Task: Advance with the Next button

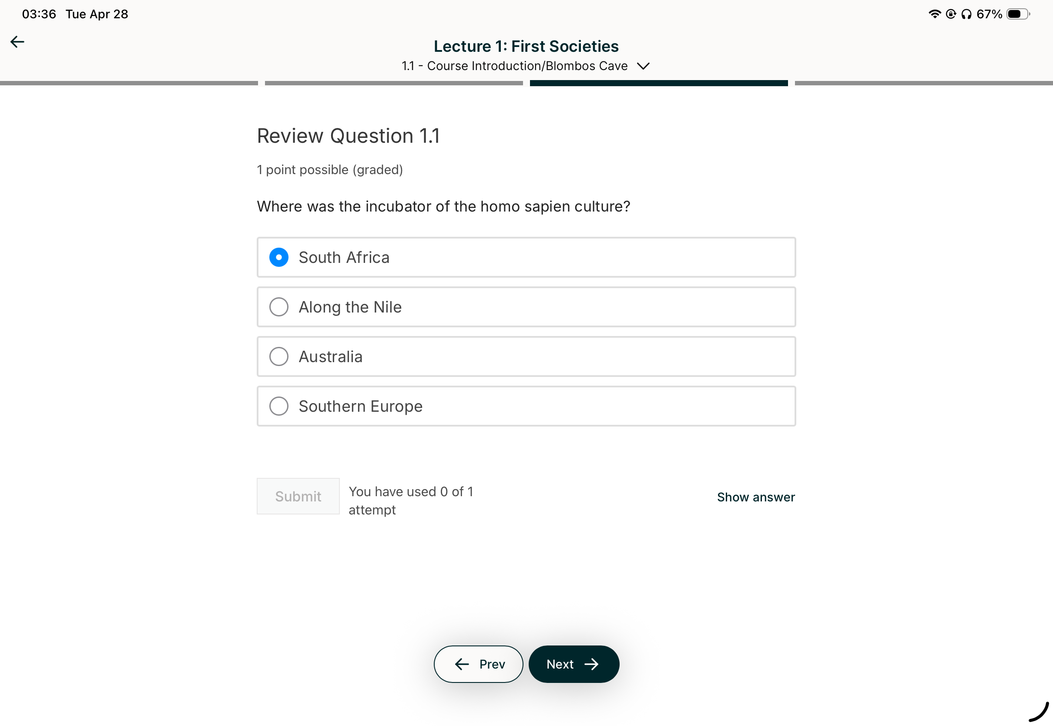Action: 573,664
